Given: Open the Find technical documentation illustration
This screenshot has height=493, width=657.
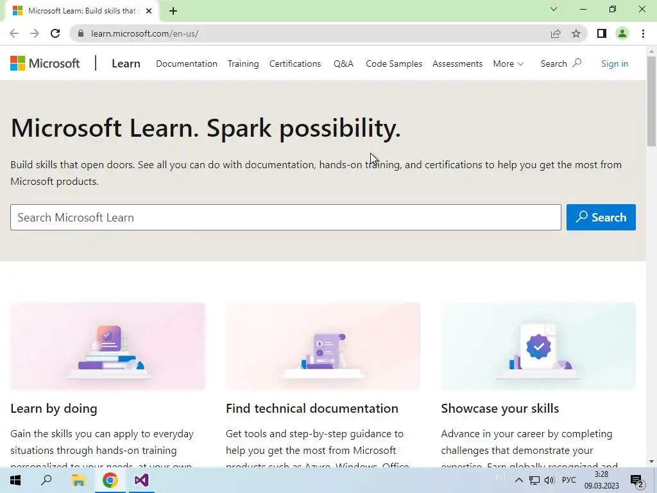Looking at the screenshot, I should click(323, 346).
